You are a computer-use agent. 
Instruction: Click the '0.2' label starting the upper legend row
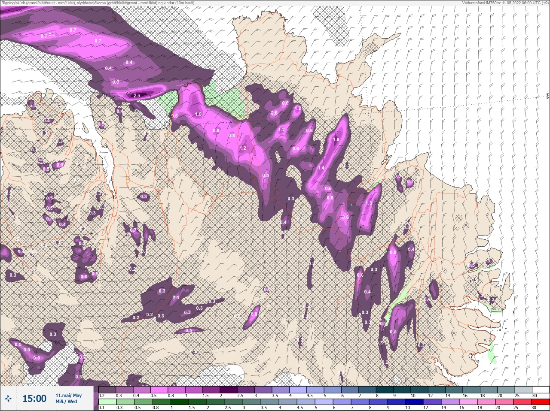pyautogui.click(x=102, y=396)
